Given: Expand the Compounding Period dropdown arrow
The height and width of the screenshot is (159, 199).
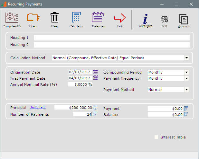Looking at the screenshot, I should tap(186, 72).
